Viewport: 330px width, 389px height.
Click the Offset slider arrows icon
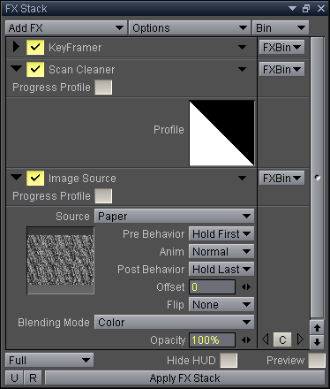(246, 287)
